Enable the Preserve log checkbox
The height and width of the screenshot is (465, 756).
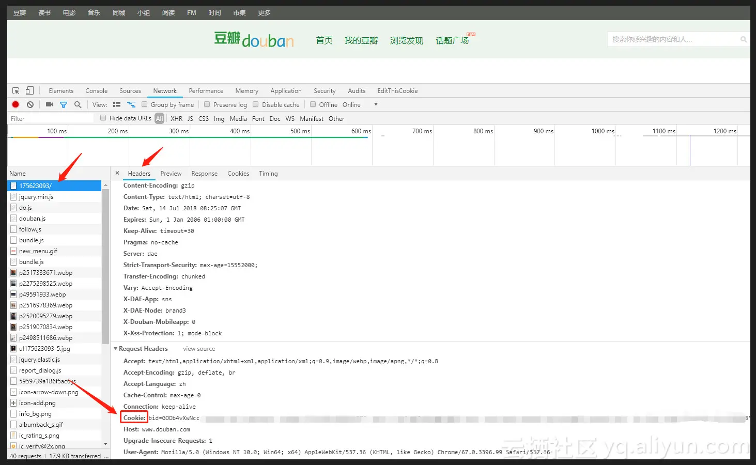click(x=207, y=104)
